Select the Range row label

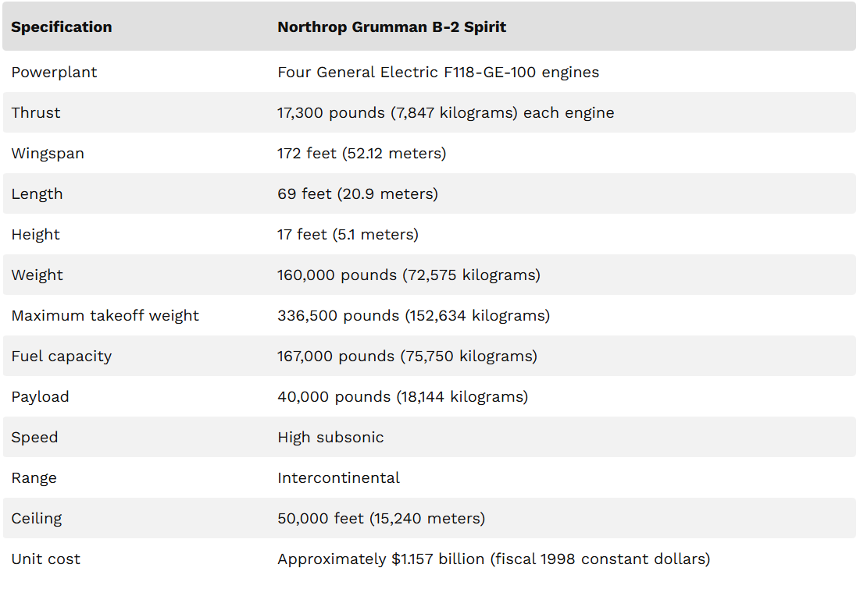[x=34, y=478]
